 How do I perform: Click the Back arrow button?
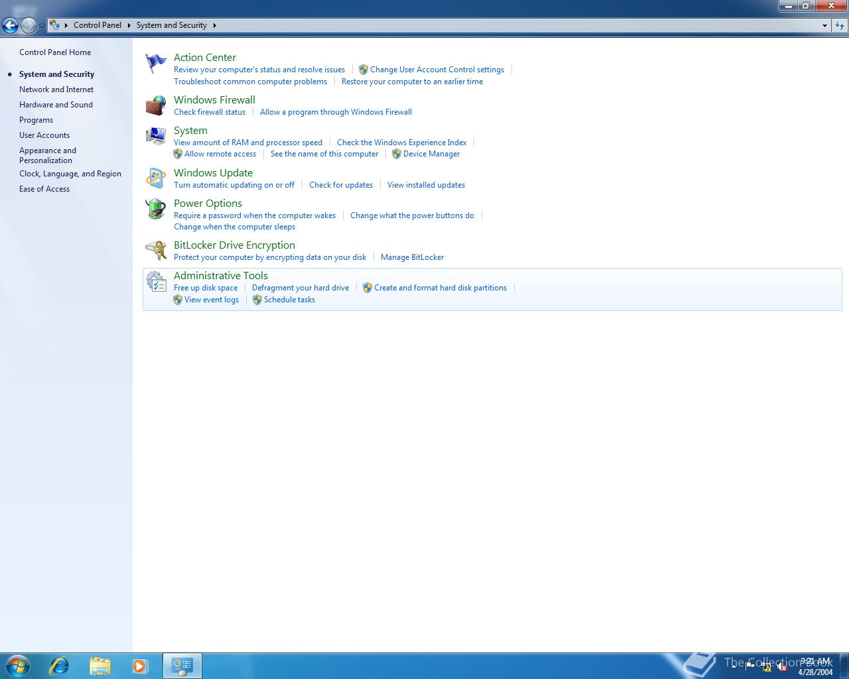10,25
